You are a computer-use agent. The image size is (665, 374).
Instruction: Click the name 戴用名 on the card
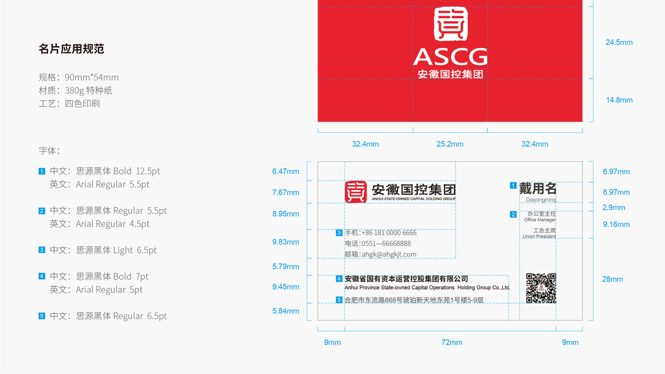tap(538, 188)
